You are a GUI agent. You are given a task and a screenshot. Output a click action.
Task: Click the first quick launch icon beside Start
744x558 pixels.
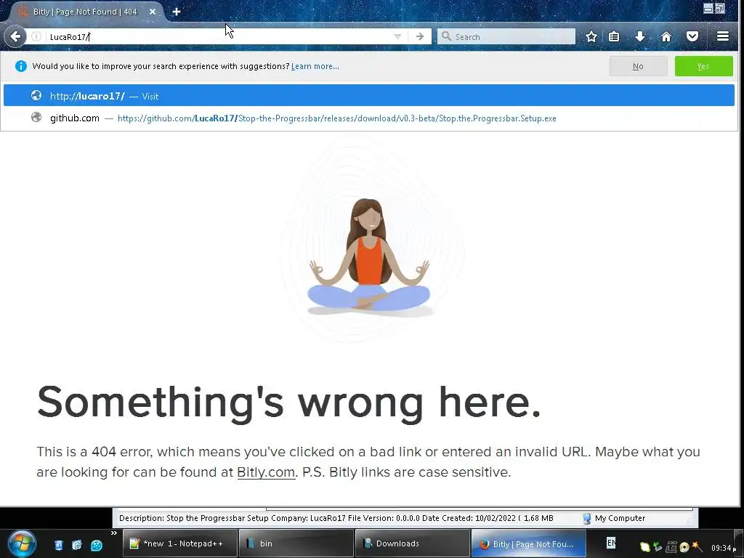point(58,545)
